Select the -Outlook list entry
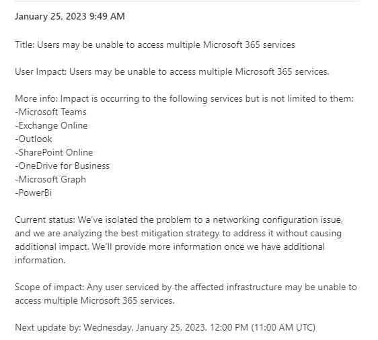This screenshot has height=340, width=378. click(x=34, y=139)
